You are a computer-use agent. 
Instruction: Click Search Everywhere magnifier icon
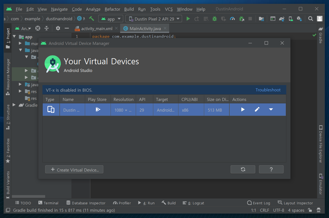[310, 19]
